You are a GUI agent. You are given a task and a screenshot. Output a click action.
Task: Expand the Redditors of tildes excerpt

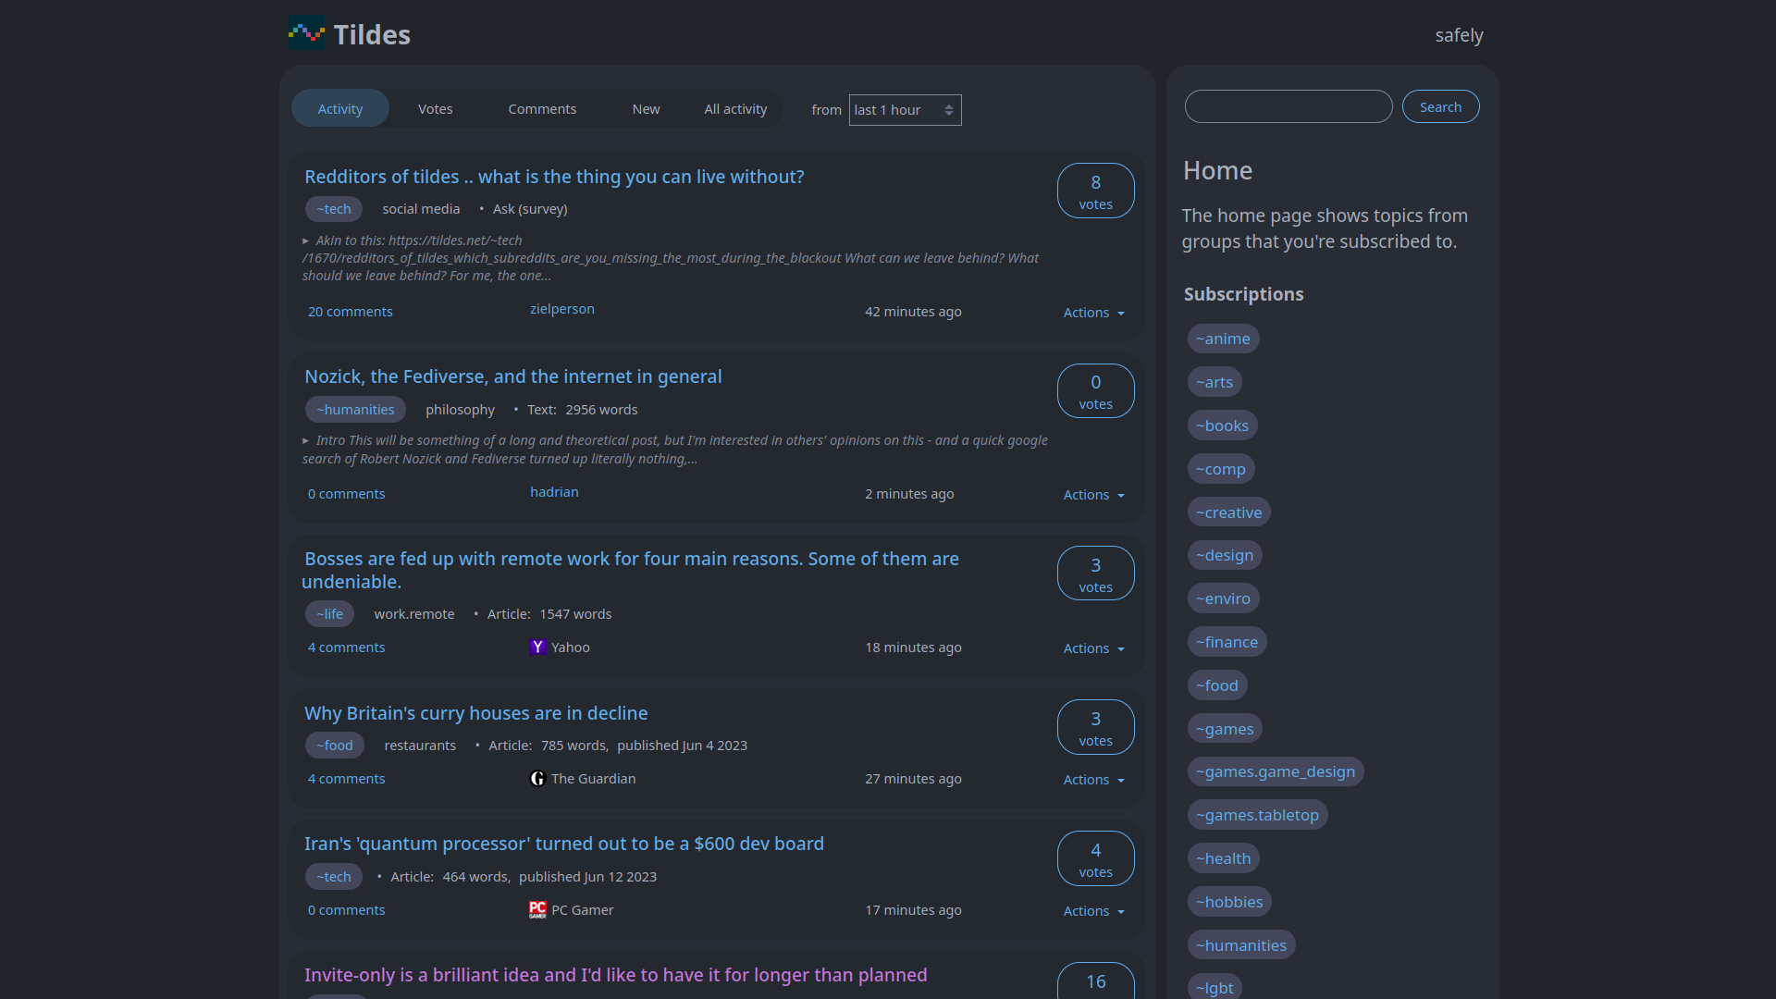pyautogui.click(x=306, y=240)
